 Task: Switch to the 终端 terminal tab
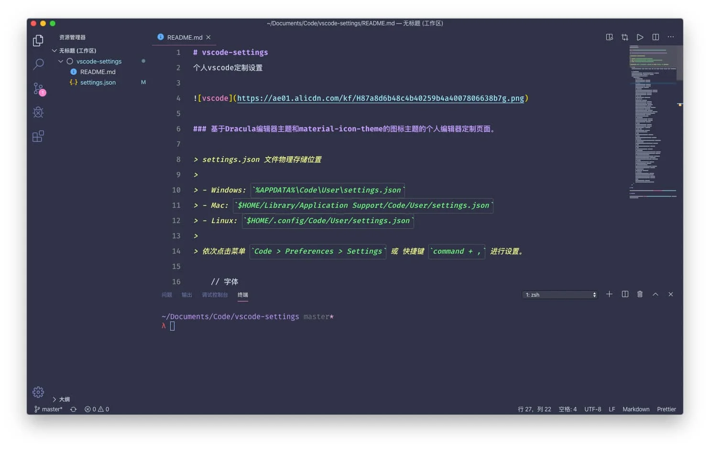click(243, 295)
